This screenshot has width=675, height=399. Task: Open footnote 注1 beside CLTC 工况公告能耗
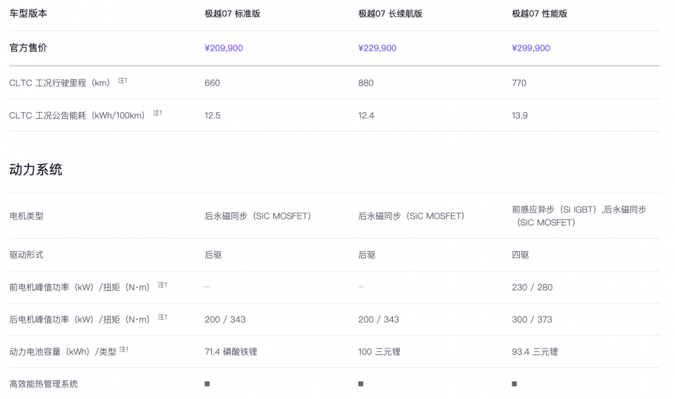point(157,113)
